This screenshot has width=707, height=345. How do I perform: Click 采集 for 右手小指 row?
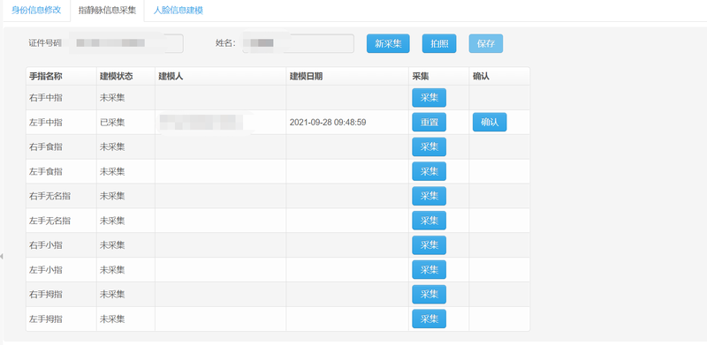tap(429, 245)
